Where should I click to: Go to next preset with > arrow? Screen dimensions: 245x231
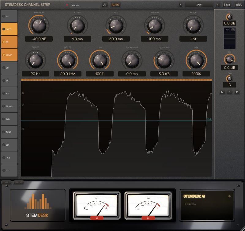coord(217,5)
